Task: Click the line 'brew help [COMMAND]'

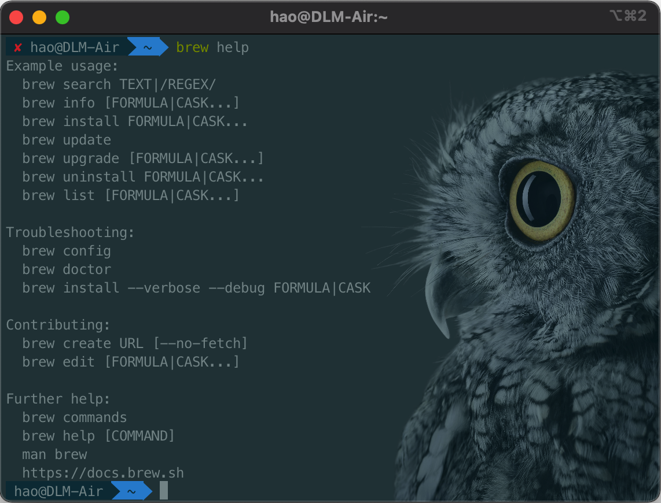Action: tap(98, 436)
